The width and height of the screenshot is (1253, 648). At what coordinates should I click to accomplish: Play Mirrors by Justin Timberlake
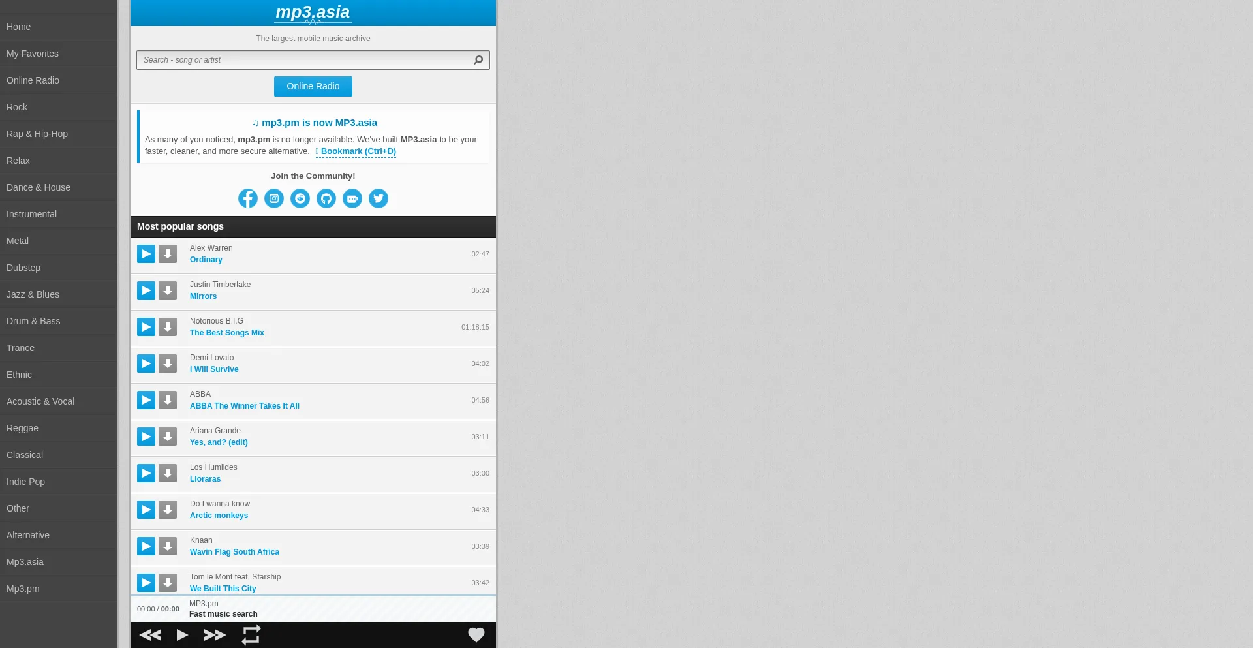pyautogui.click(x=146, y=290)
